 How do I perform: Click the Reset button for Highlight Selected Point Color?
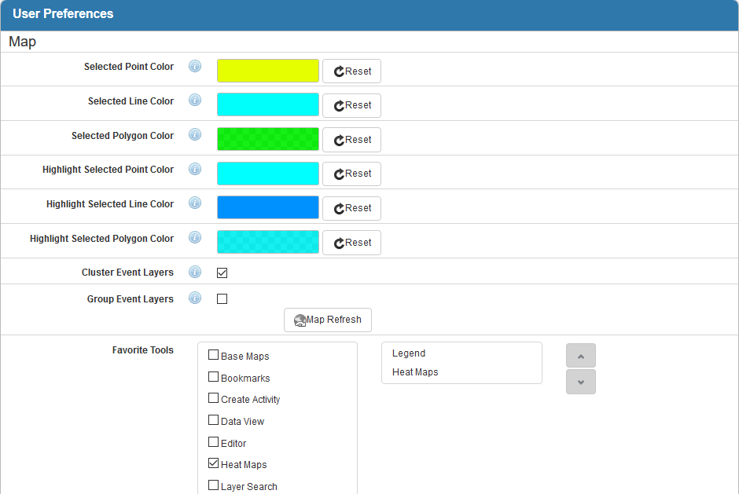coord(351,174)
